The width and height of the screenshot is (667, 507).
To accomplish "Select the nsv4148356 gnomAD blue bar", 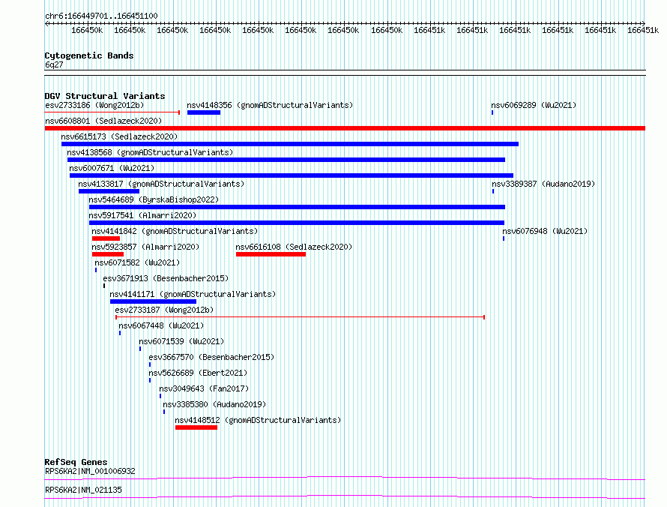I will (x=204, y=112).
